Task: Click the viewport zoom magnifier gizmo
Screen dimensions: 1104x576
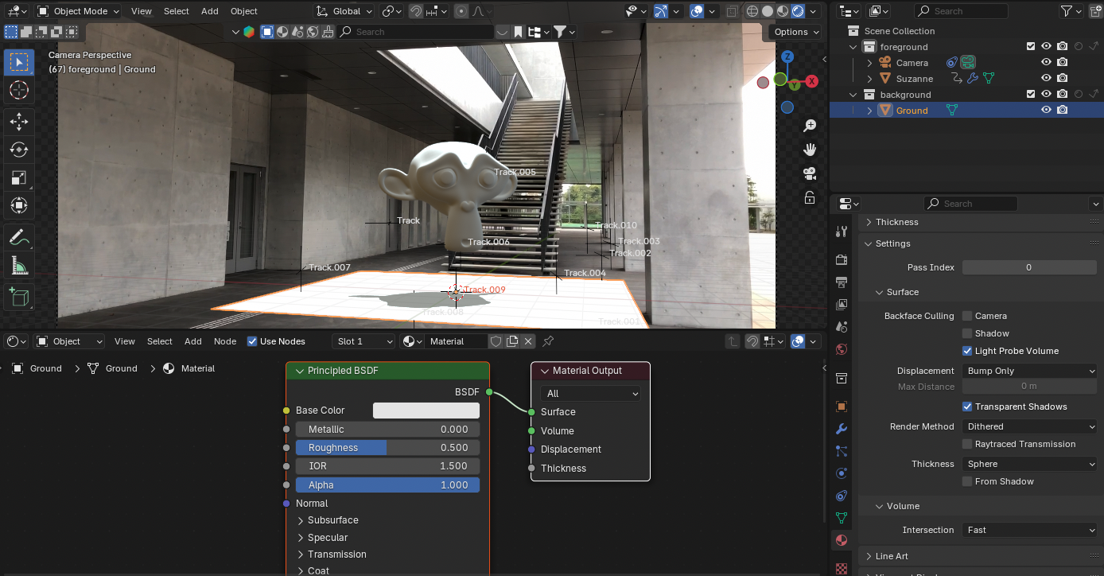Action: click(810, 126)
